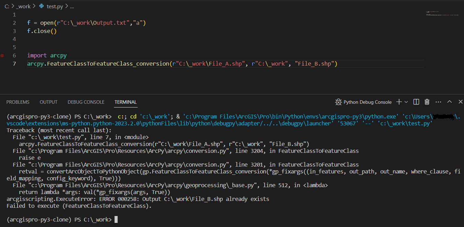Screen dimensions: 464x227
Task: Open the DEBUG CONSOLE tab
Action: pyautogui.click(x=86, y=102)
